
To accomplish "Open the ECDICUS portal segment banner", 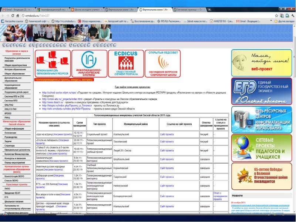I will 126,64.
